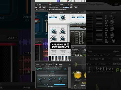Image resolution: width=121 pixels, height=90 pixels.
Task: Click the fabfilter logo
Action: pyautogui.click(x=79, y=55)
